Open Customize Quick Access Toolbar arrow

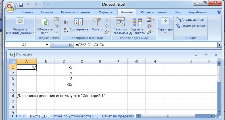pyautogui.click(x=48, y=5)
